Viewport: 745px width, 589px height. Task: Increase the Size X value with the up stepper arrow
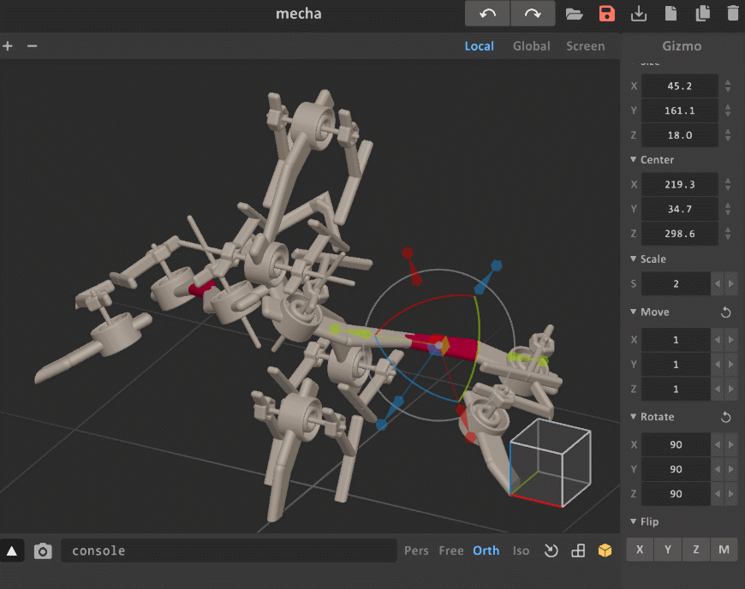click(728, 82)
